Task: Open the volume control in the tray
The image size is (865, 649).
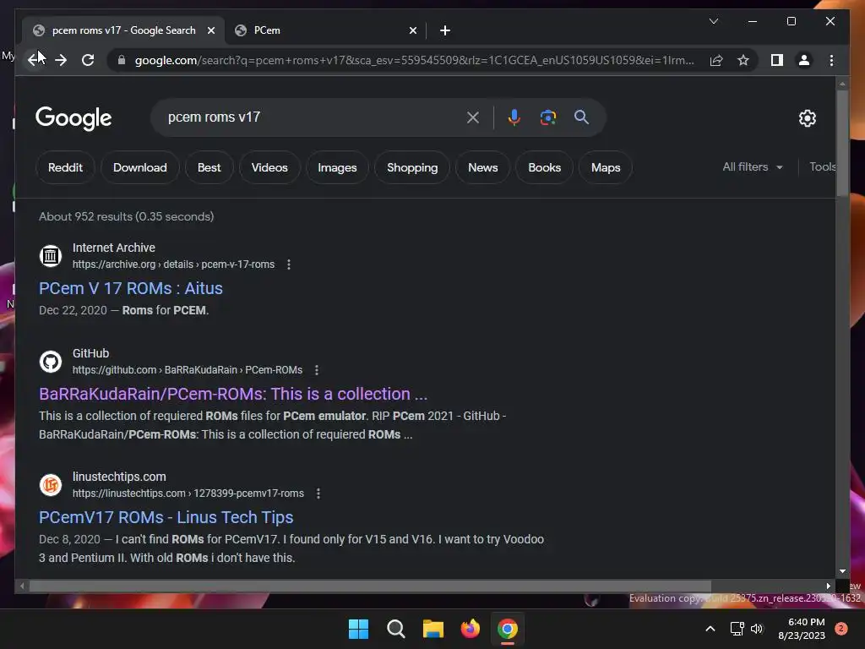Action: pos(756,629)
